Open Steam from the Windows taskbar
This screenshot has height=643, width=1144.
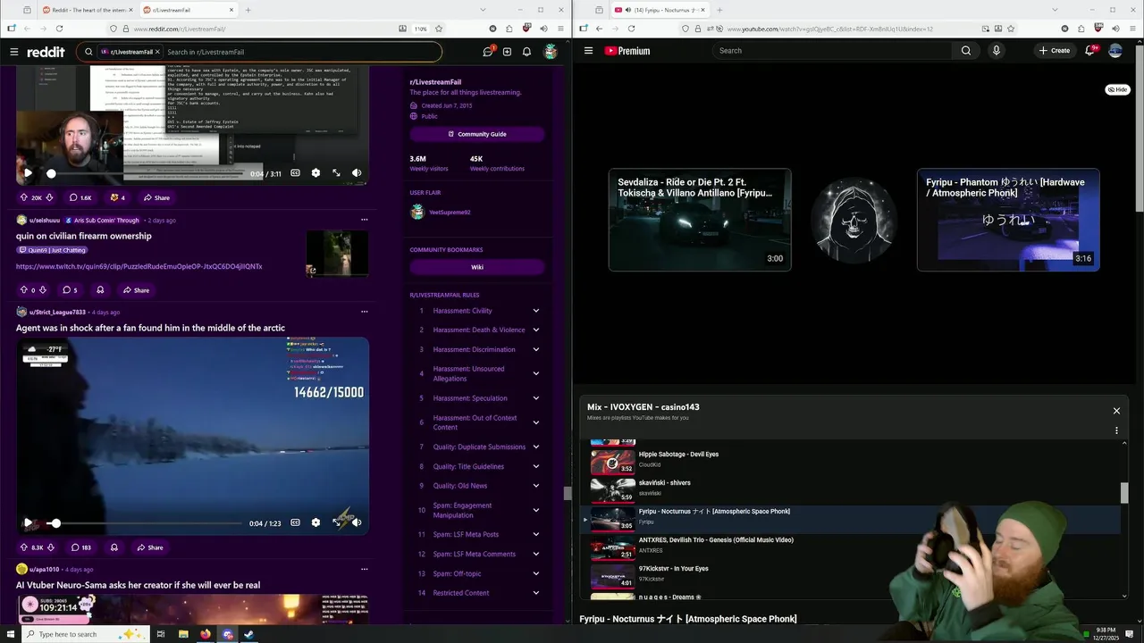click(249, 634)
